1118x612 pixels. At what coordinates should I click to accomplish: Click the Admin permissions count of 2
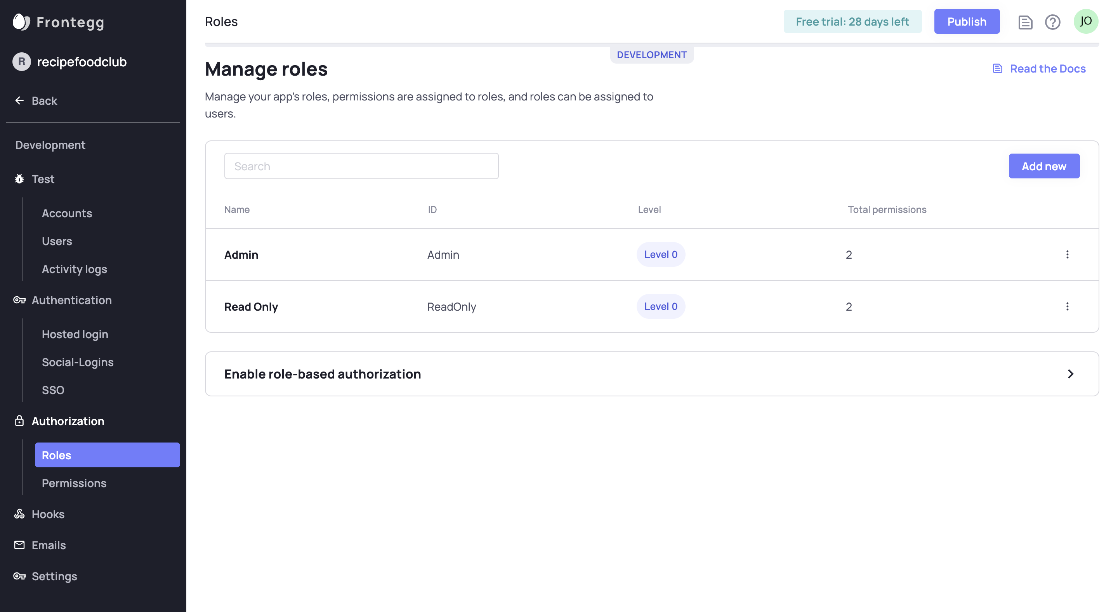tap(849, 254)
